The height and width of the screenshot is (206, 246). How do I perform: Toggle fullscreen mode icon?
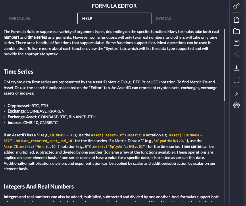(236, 79)
